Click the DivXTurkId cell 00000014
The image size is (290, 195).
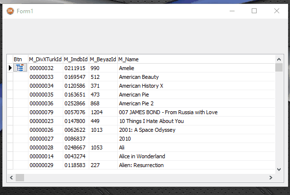tap(46, 156)
